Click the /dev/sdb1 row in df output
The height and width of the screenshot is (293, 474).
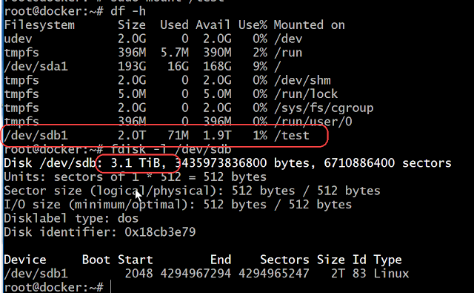(x=156, y=135)
